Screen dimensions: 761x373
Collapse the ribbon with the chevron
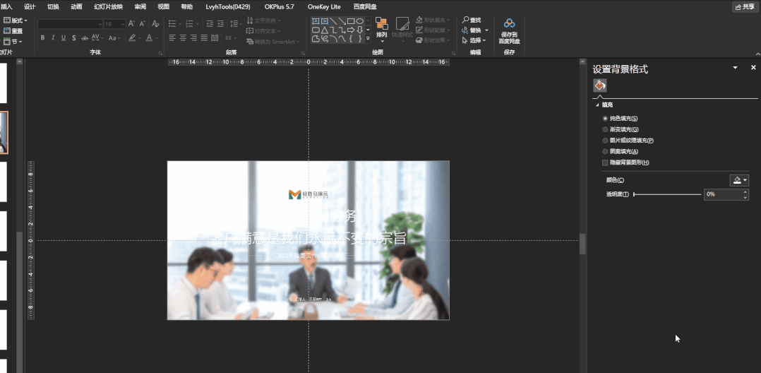(757, 54)
